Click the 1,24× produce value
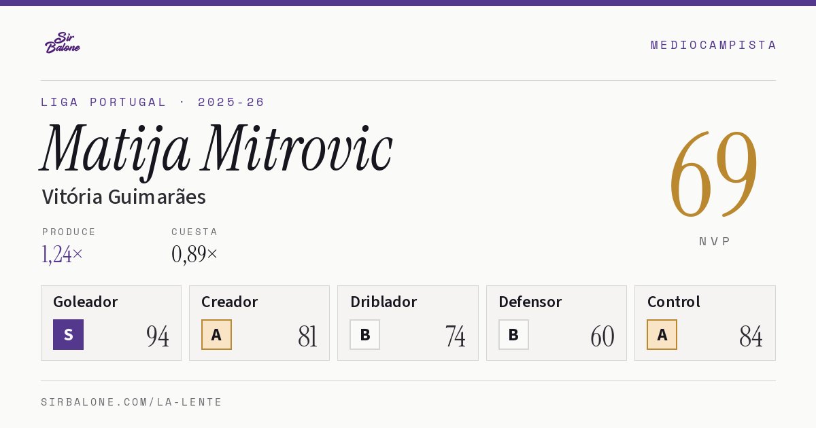 coord(63,254)
